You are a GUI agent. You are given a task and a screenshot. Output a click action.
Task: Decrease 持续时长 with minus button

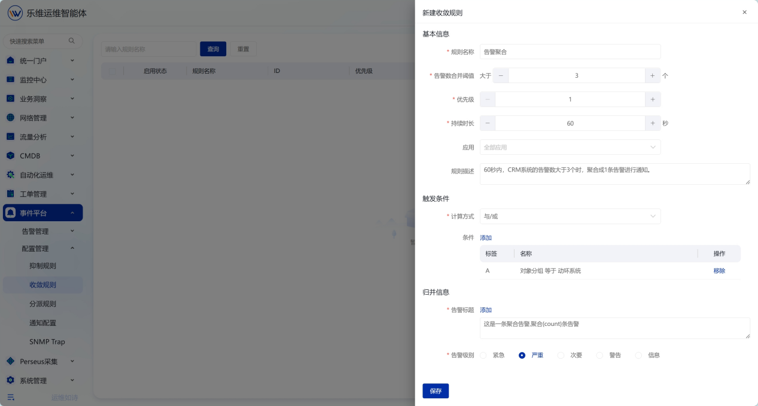(488, 123)
